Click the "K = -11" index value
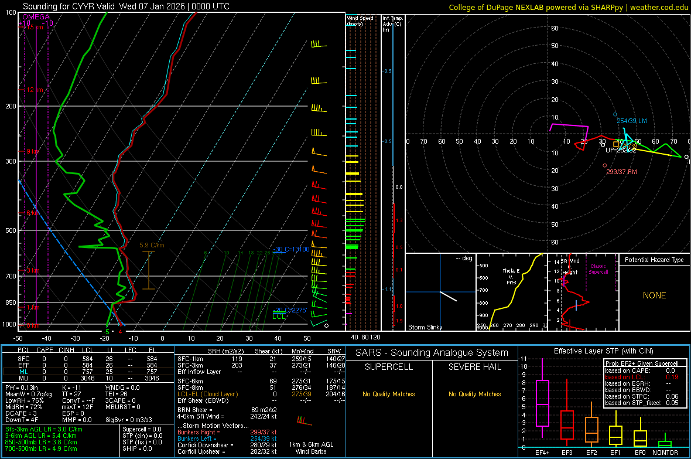691x459 pixels. [72, 387]
